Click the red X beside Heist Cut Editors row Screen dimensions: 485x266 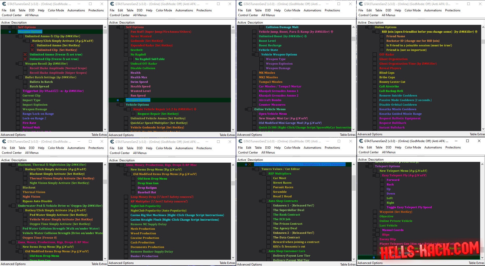pos(250,164)
